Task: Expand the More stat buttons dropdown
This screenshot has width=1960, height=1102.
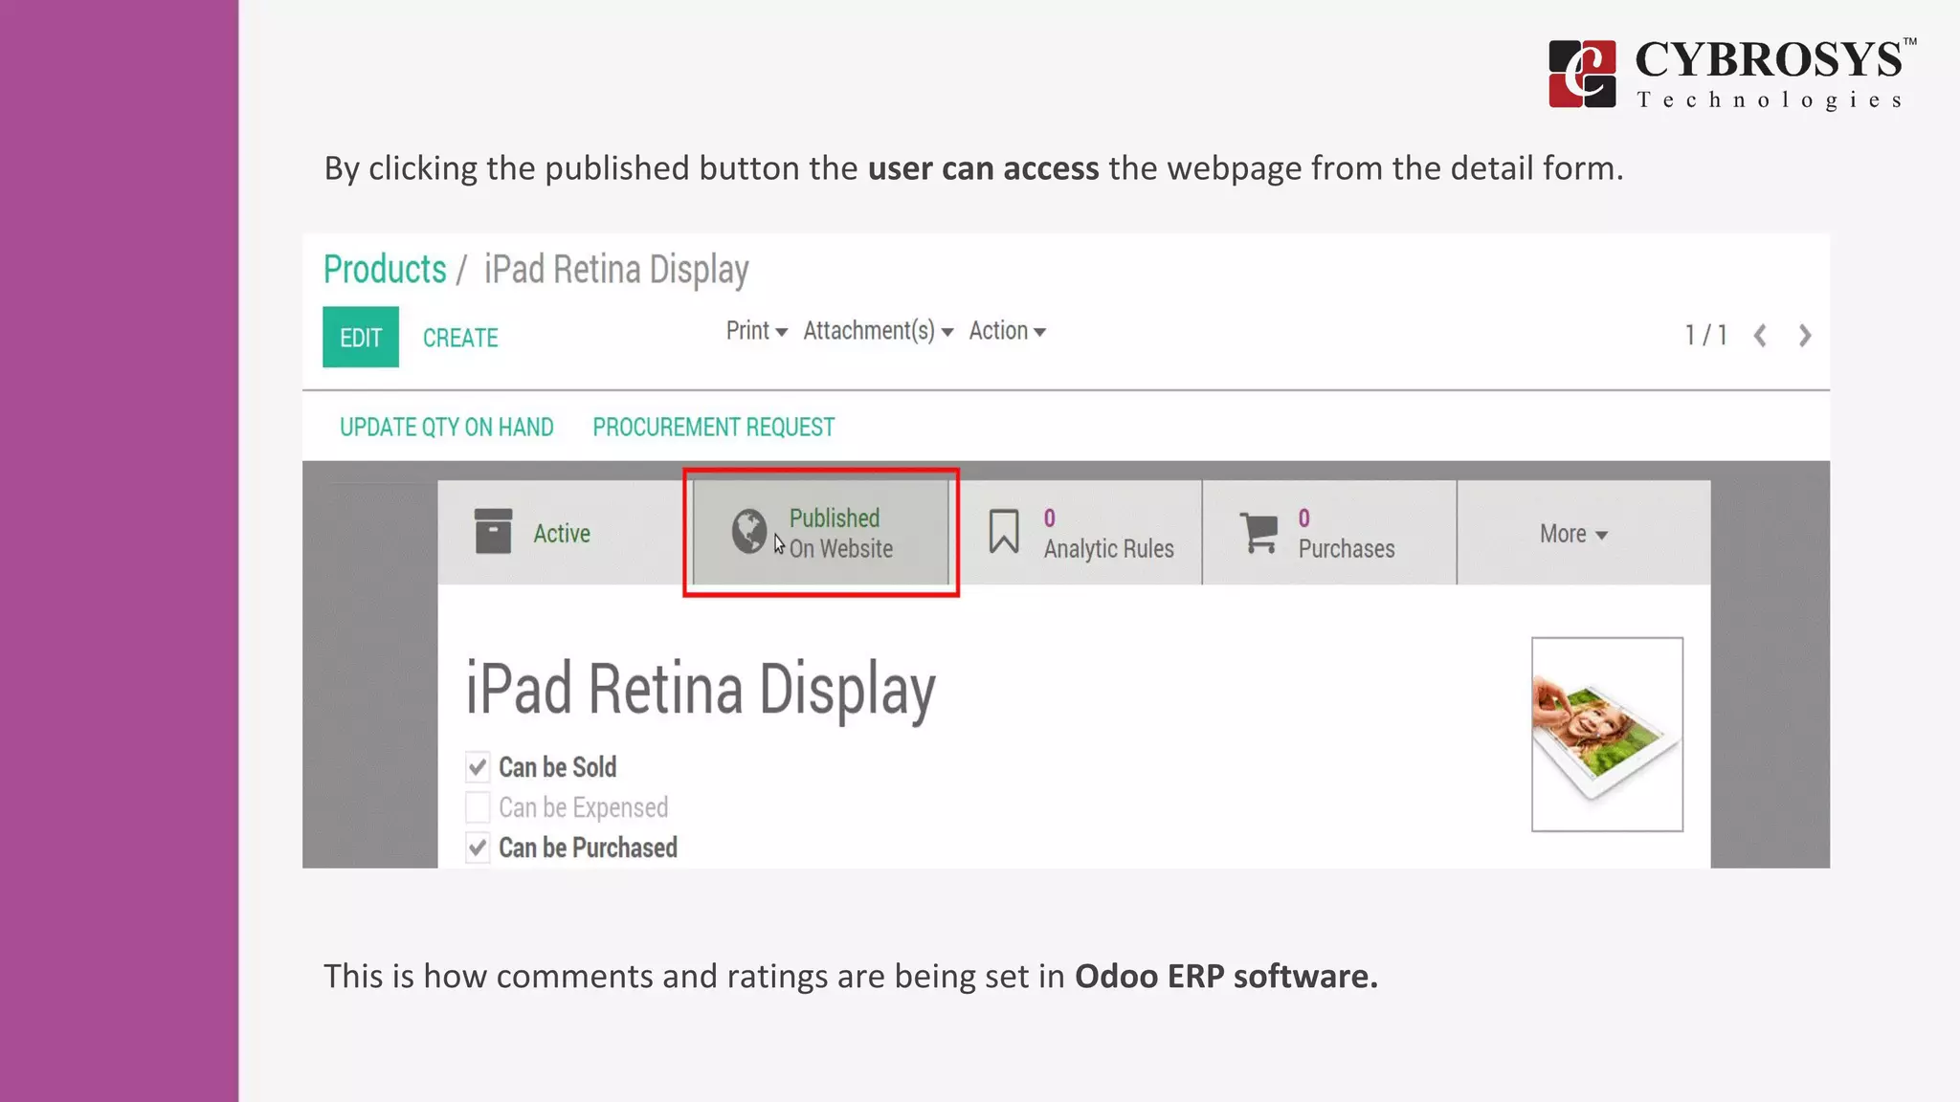Action: coord(1573,534)
